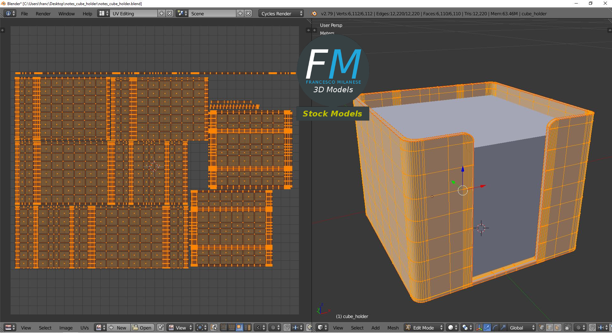Select UV island selection mode
612x333 pixels.
point(248,328)
